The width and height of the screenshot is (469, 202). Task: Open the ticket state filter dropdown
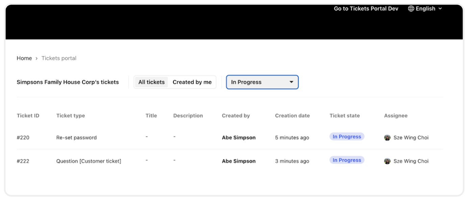coord(262,82)
